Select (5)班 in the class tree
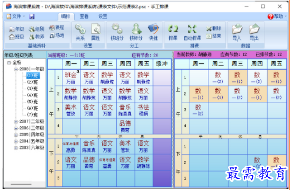The height and width of the screenshot is (190, 291). coord(33,102)
